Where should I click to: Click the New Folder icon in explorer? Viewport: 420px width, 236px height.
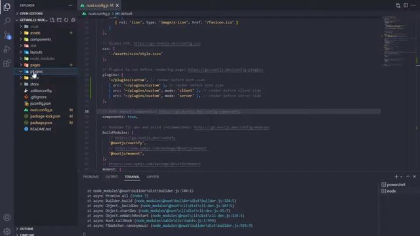[59, 20]
